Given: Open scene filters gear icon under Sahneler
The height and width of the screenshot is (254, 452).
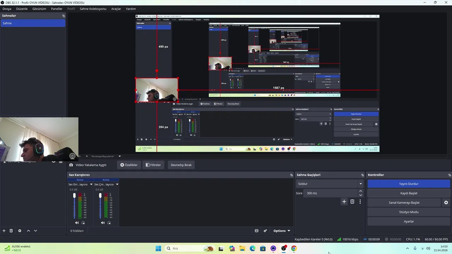Looking at the screenshot, I should [x=20, y=231].
